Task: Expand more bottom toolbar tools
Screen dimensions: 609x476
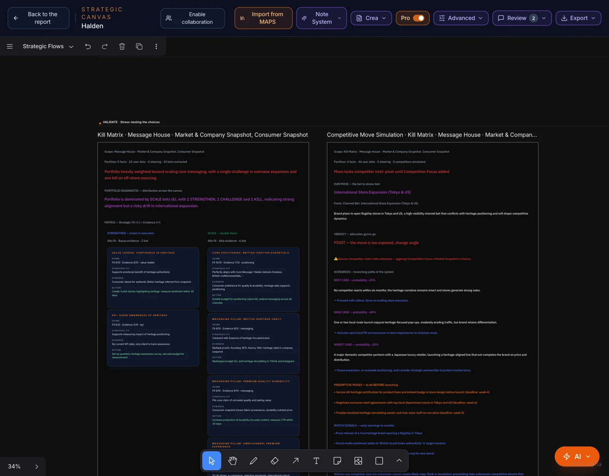Action: pos(399,461)
